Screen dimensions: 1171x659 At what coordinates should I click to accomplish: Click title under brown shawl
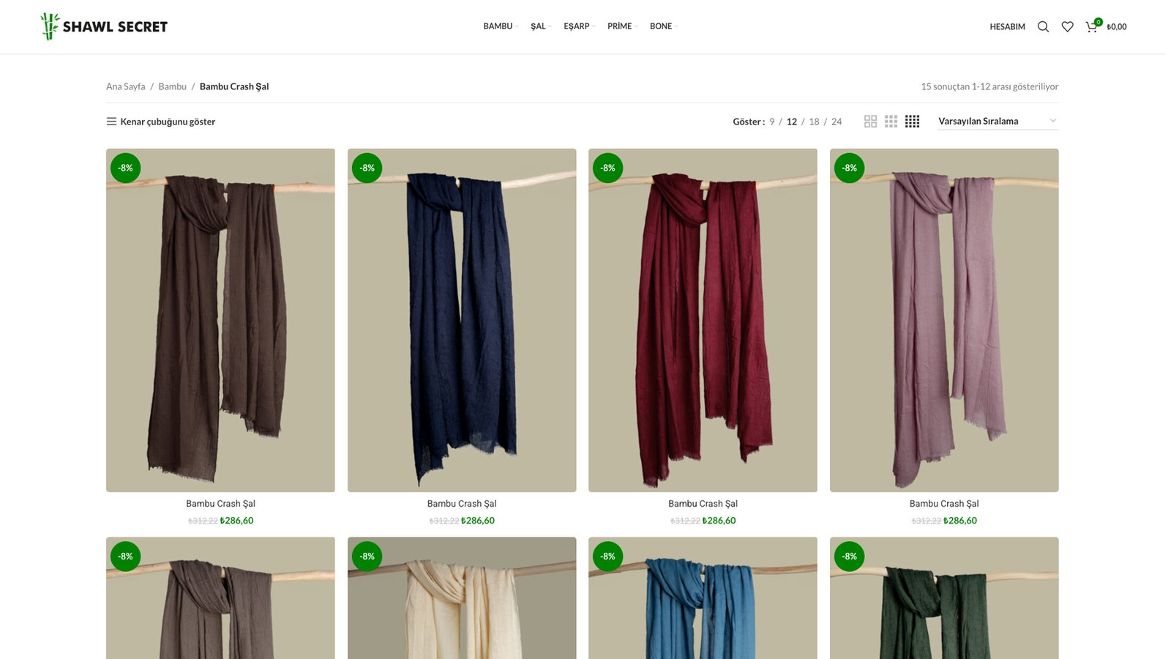click(220, 504)
